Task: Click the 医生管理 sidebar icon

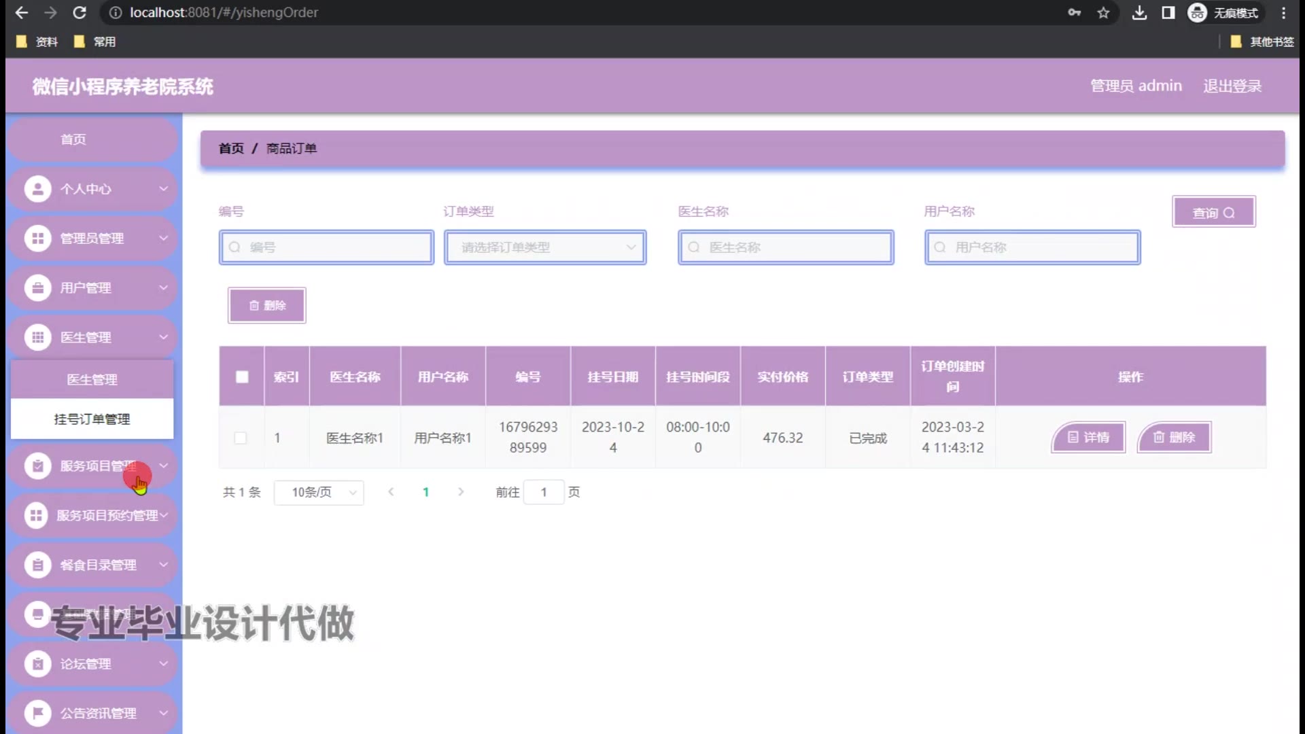Action: pos(38,337)
